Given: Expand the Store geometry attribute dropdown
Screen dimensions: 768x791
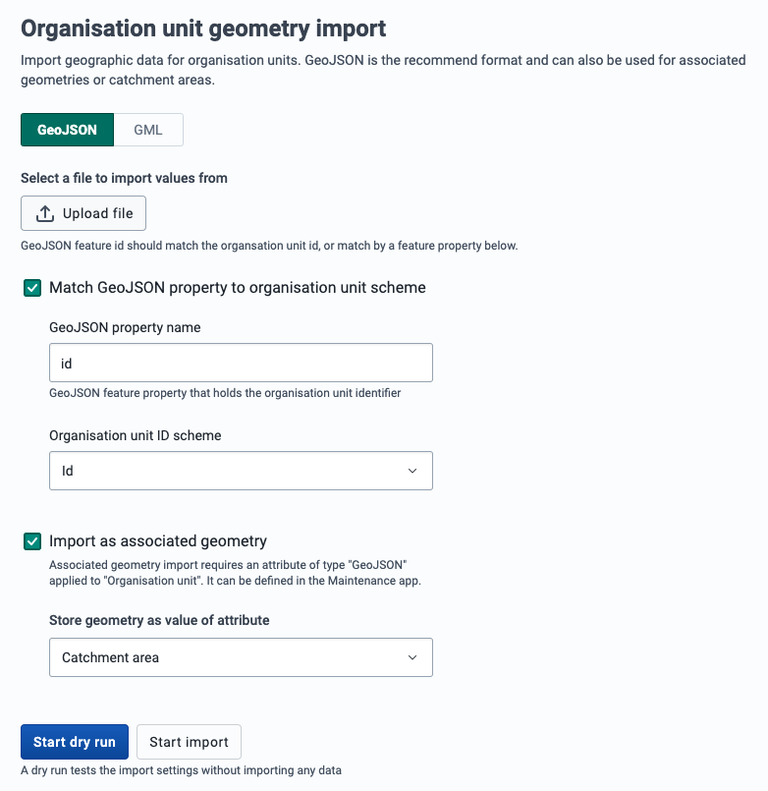Looking at the screenshot, I should pos(241,657).
